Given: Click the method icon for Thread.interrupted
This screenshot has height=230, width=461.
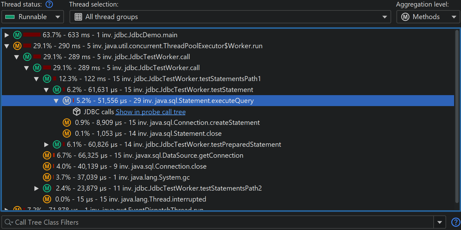Looking at the screenshot, I should pos(47,199).
